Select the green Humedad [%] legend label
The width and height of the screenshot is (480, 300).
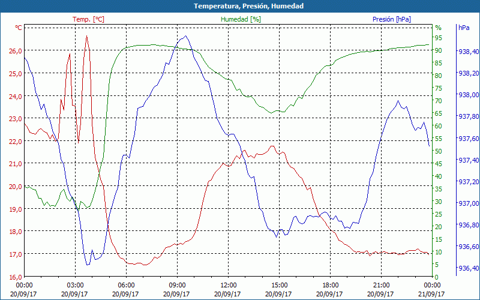point(241,19)
